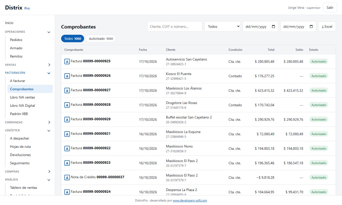Click the total $ 423.415,32 for Factura 00099-00000927
The image size is (342, 205).
(264, 91)
